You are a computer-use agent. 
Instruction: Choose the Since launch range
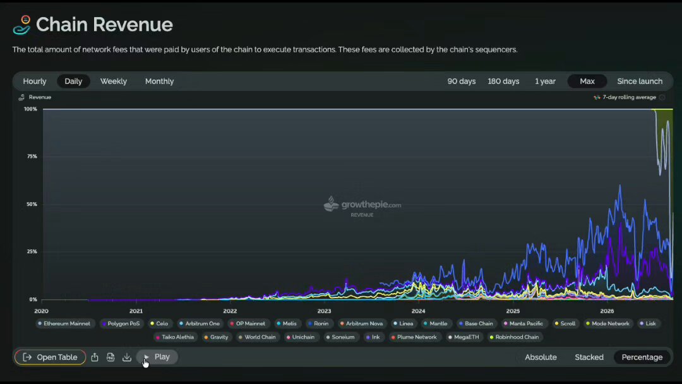(639, 81)
